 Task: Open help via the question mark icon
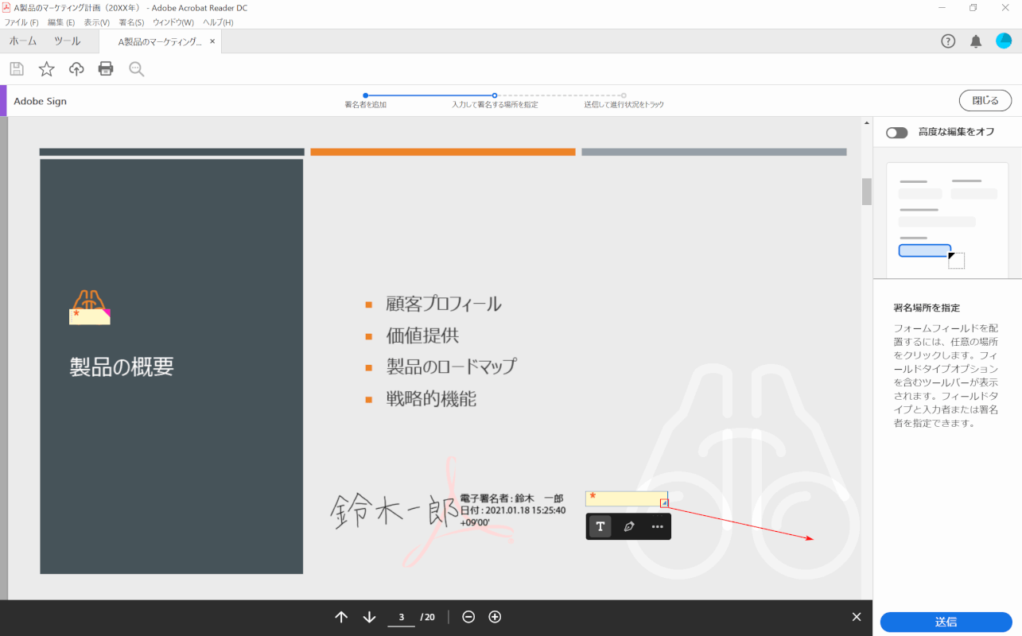pos(948,41)
